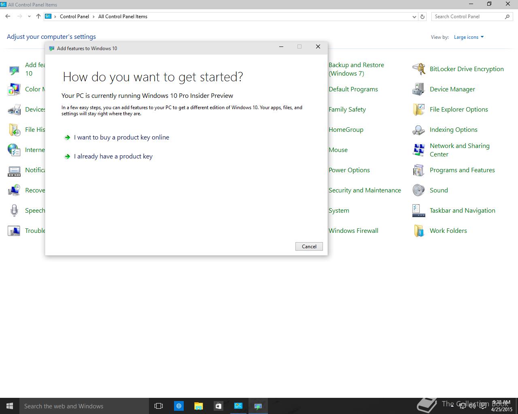Click the Troubleshooting icon

(x=14, y=231)
